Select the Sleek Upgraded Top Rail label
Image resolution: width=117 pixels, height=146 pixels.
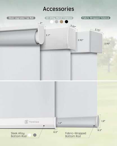click(21, 18)
